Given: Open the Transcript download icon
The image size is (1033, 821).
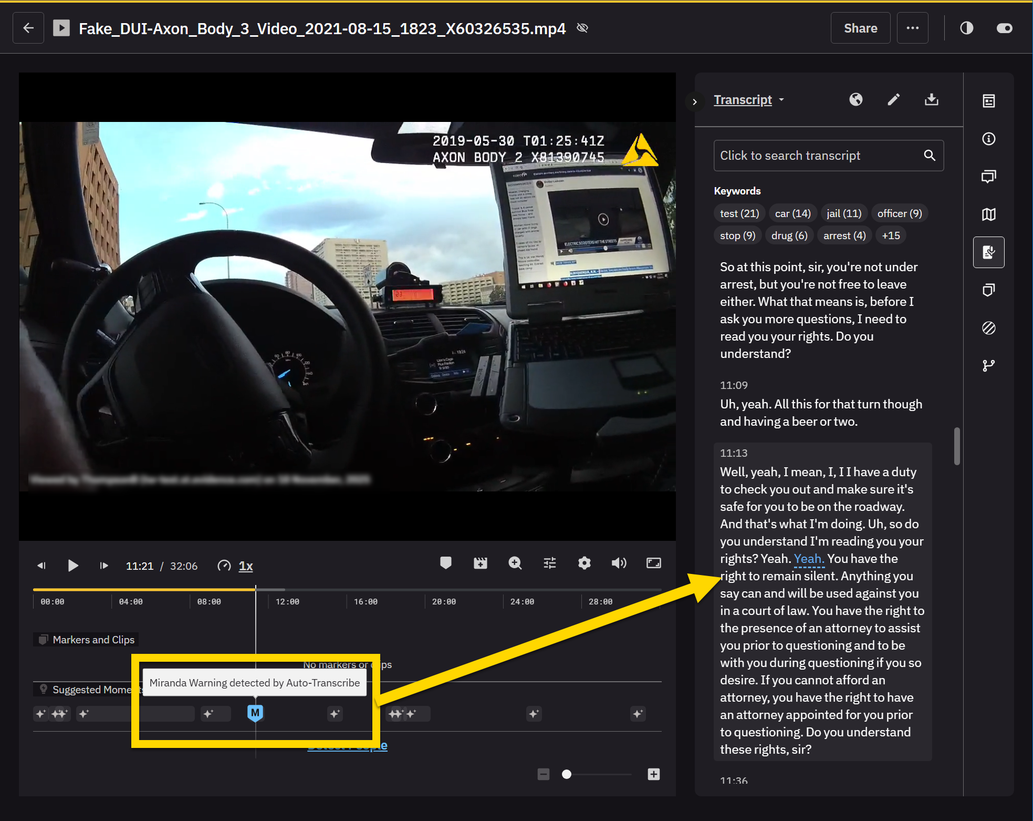Looking at the screenshot, I should coord(932,99).
